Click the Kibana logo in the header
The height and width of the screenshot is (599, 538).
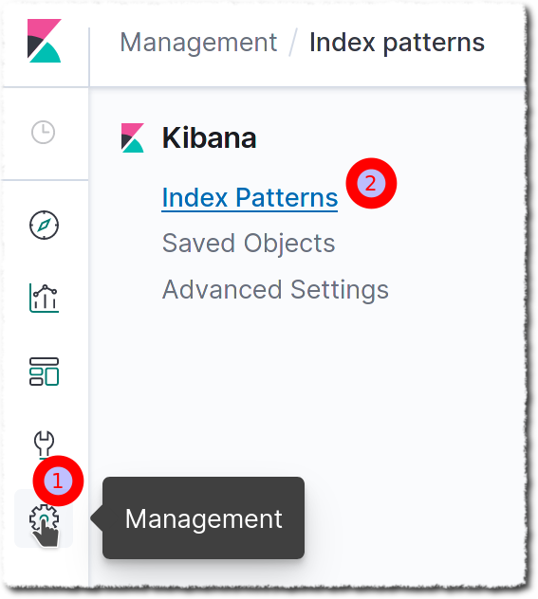click(x=44, y=41)
